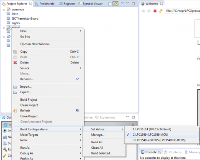
Task: Click the New project icon in Quickstart
Action: [5, 137]
